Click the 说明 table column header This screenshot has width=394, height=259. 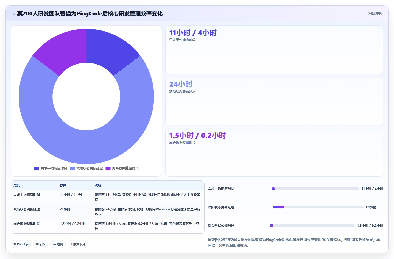[98, 185]
